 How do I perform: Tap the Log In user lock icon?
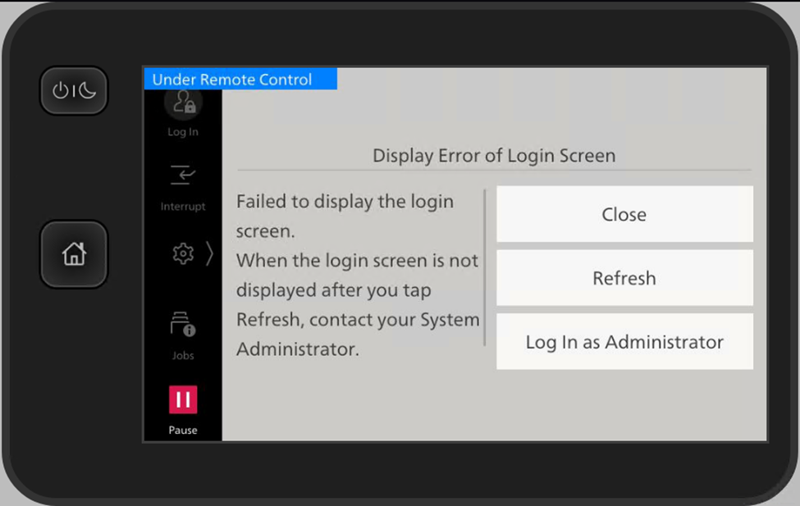(x=182, y=103)
